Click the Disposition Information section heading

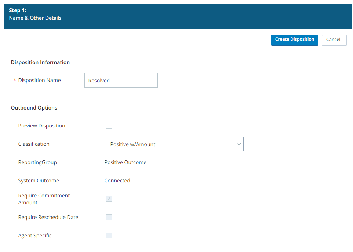40,62
